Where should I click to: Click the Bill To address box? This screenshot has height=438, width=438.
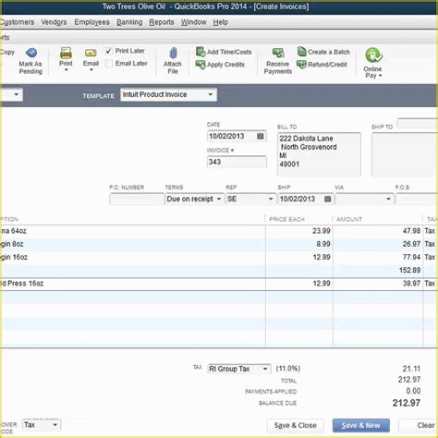tap(319, 154)
